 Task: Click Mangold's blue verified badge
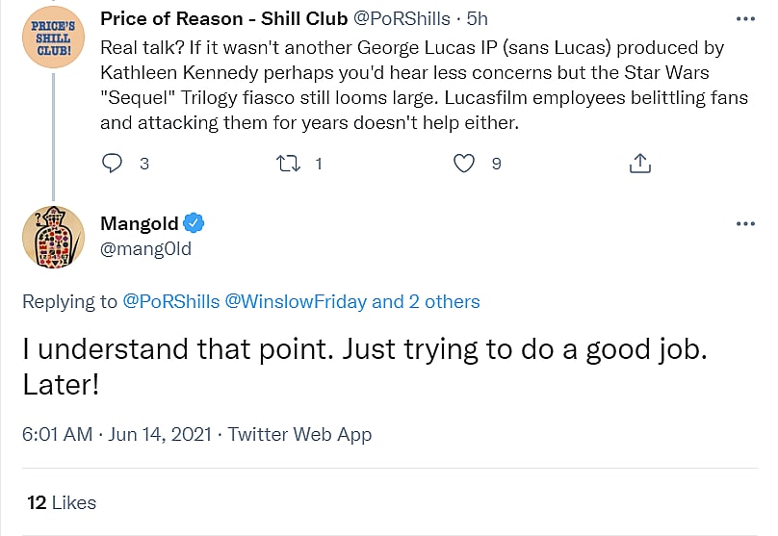click(194, 223)
